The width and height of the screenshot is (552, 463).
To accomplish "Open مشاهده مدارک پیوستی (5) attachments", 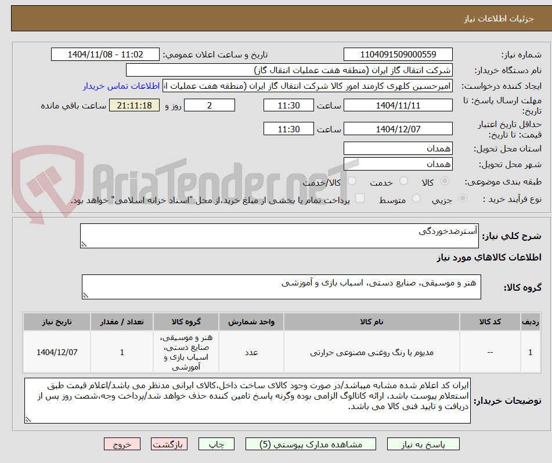I will (x=311, y=444).
